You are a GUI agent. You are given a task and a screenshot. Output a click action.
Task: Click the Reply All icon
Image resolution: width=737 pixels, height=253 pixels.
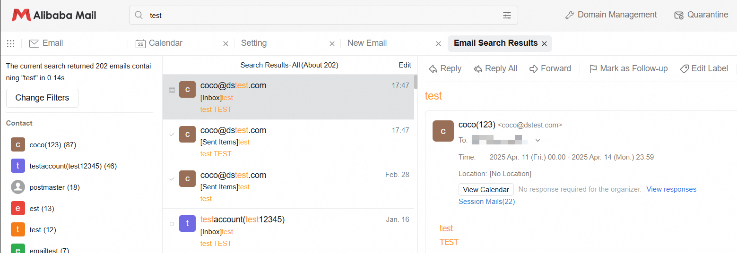coord(477,69)
